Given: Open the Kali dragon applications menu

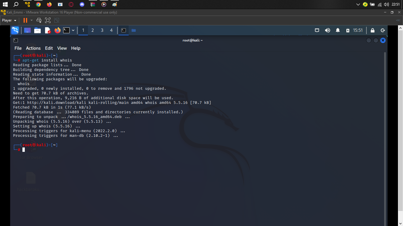Looking at the screenshot, I should point(15,30).
